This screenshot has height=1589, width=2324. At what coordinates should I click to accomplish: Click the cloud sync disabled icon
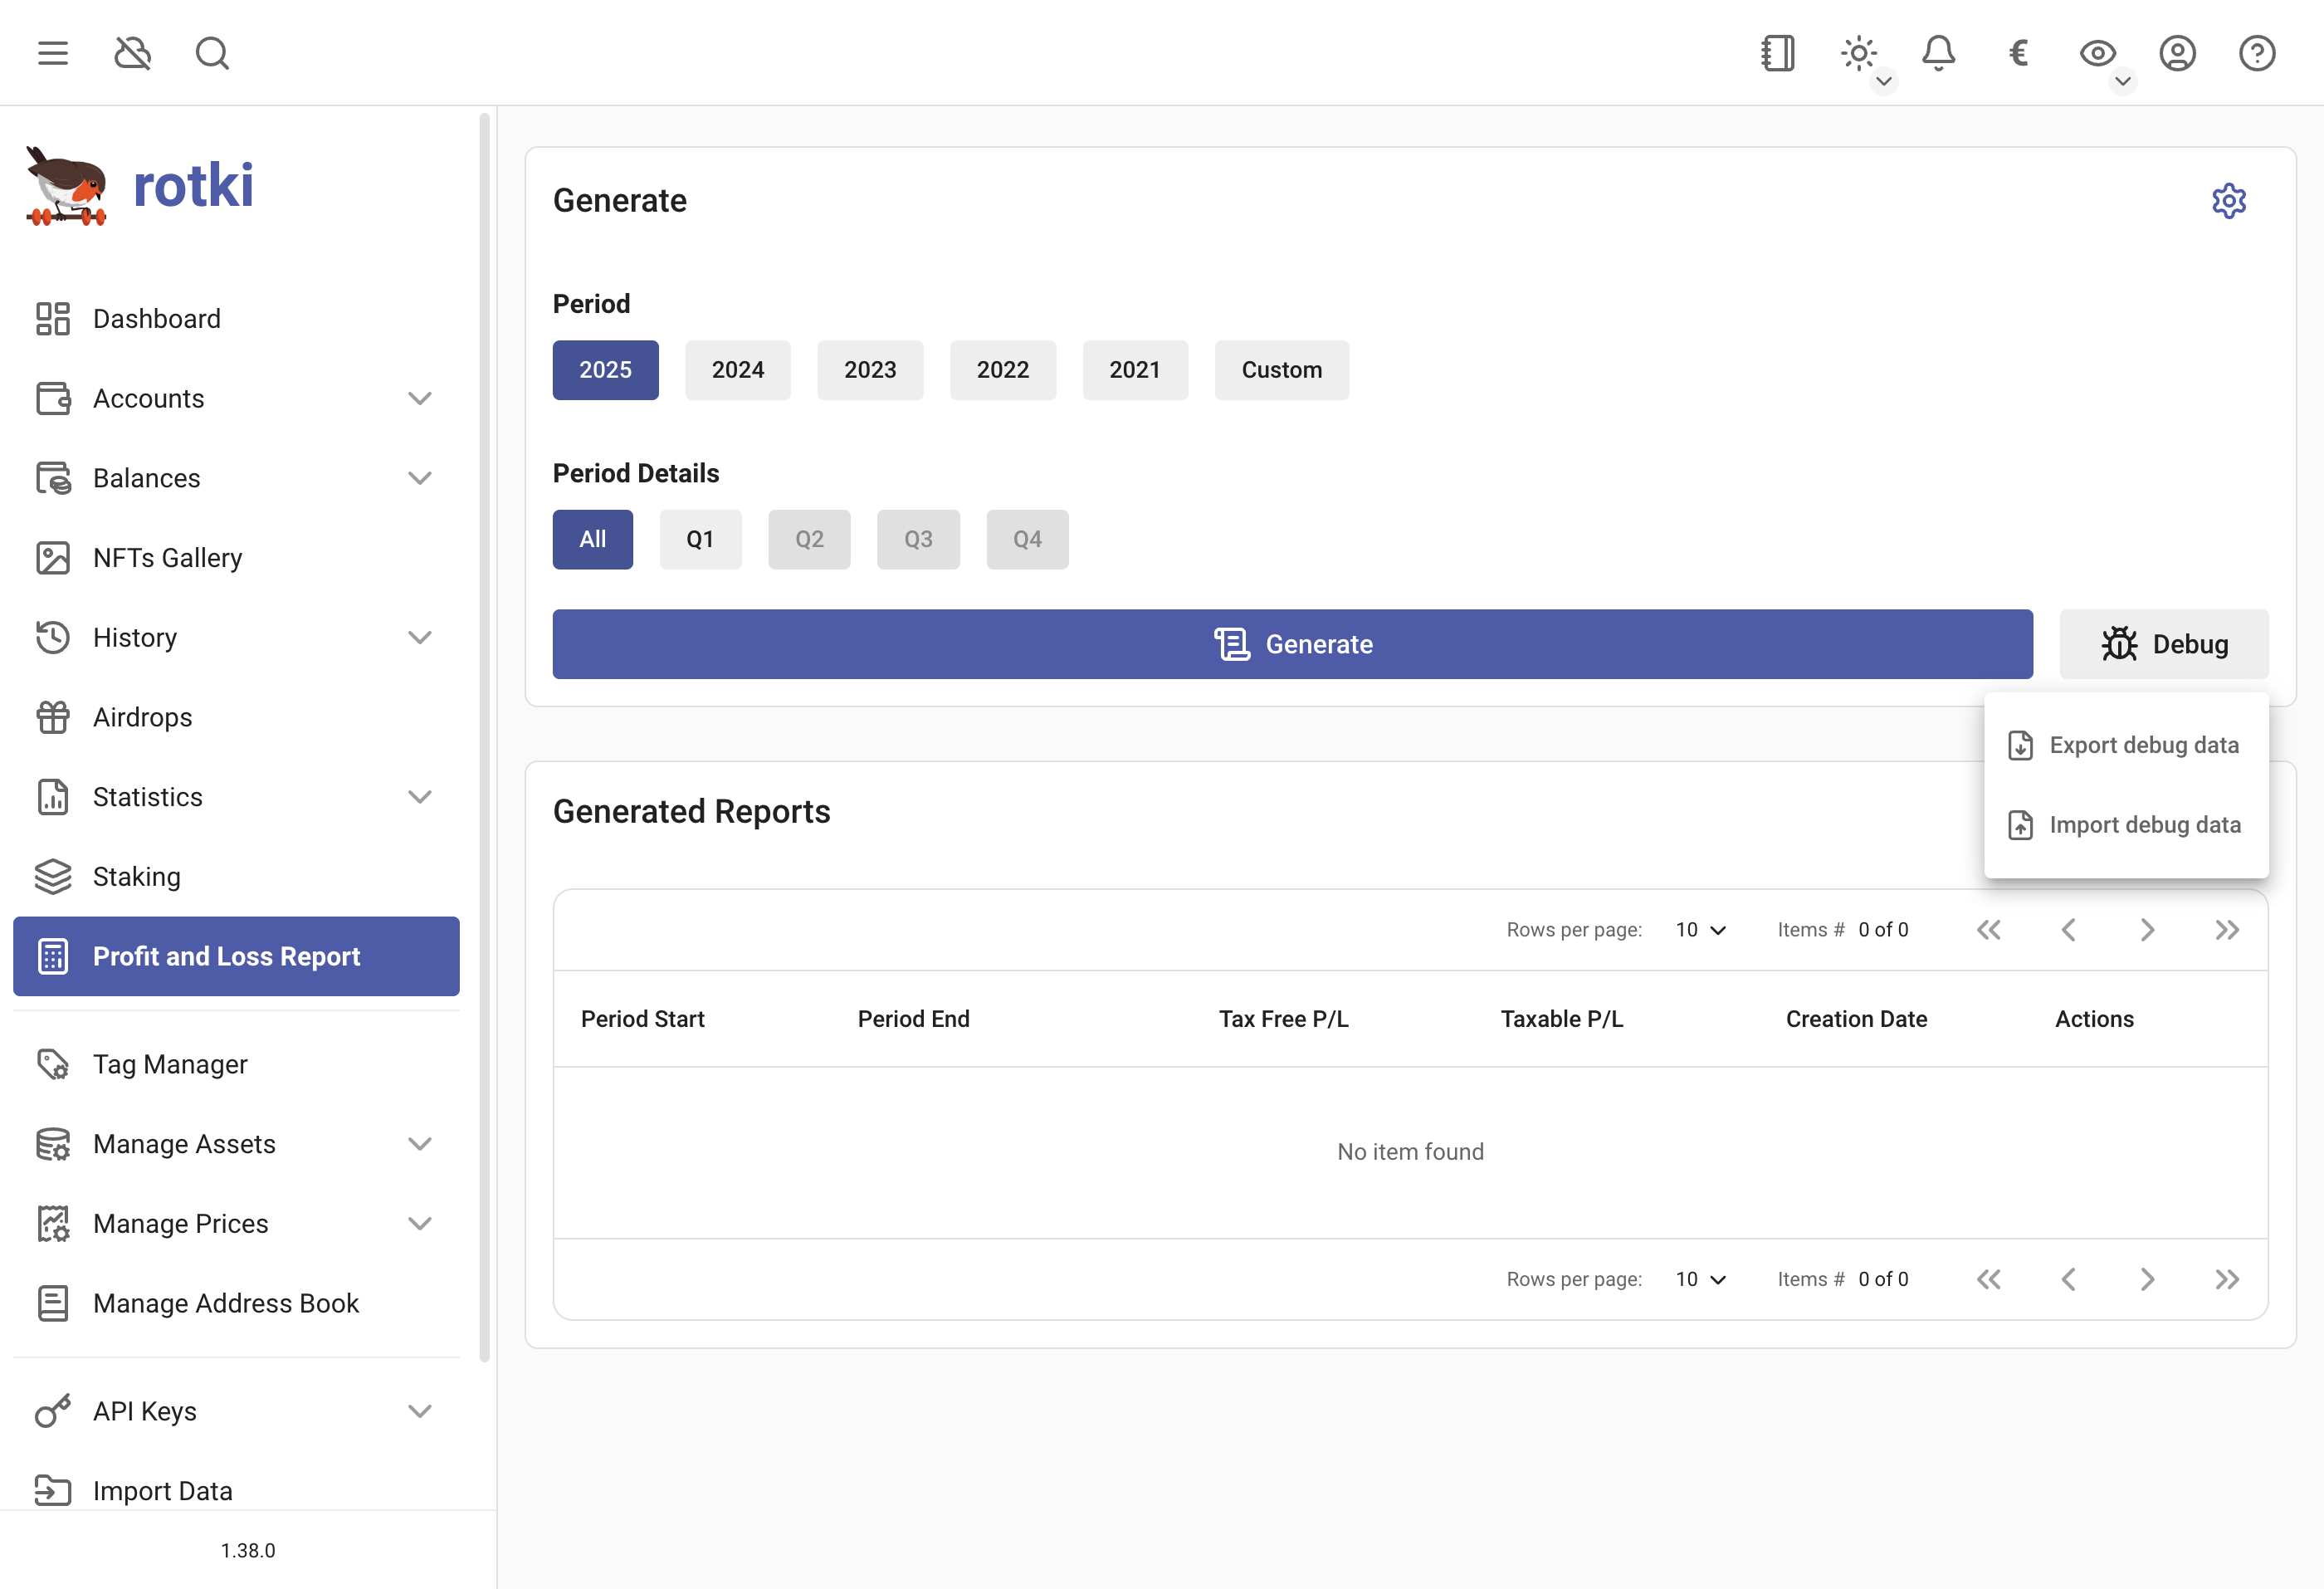point(132,53)
